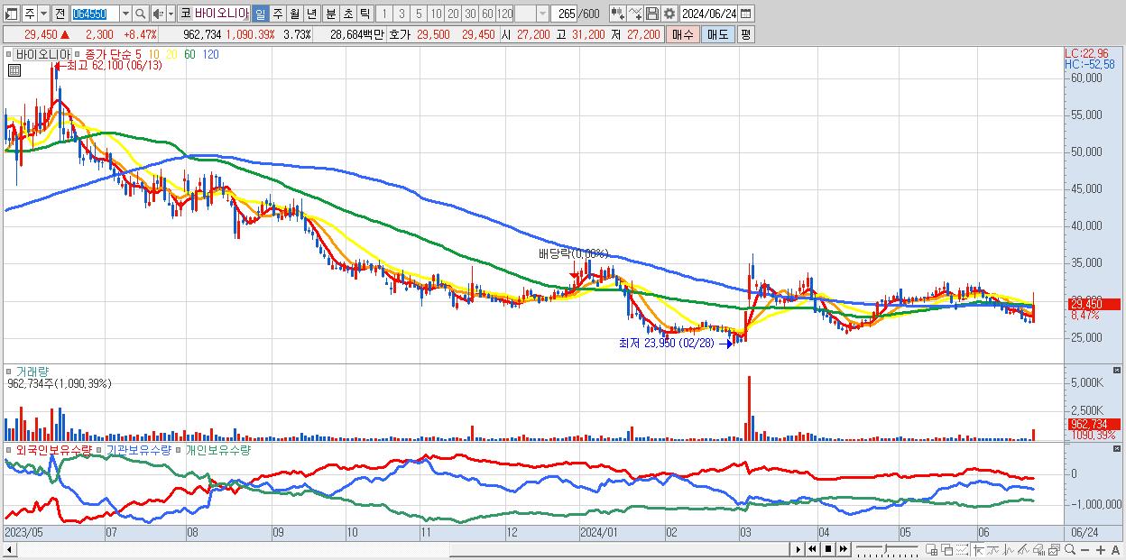This screenshot has height=560, width=1126.
Task: Click the 외국인보유수량 legend label
Action: (x=53, y=449)
